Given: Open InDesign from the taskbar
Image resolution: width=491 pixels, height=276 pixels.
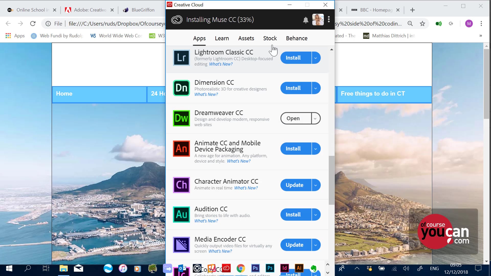Looking at the screenshot, I should coord(284,268).
